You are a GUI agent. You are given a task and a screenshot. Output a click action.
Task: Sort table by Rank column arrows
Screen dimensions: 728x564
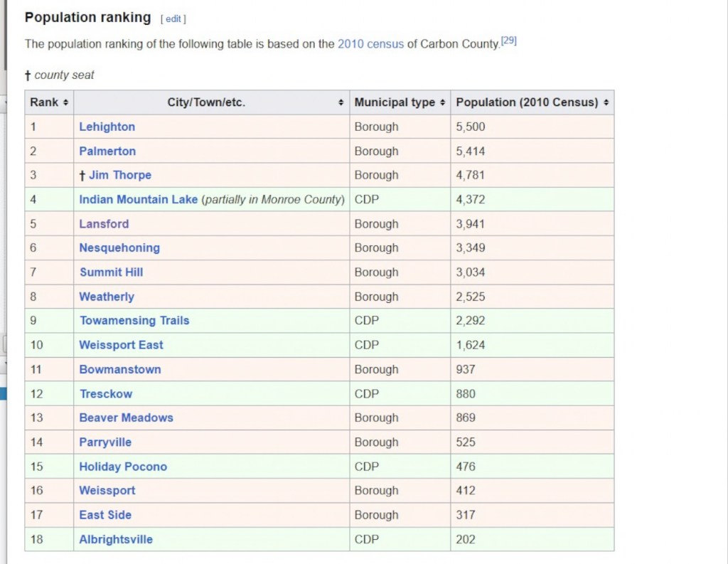(x=65, y=102)
